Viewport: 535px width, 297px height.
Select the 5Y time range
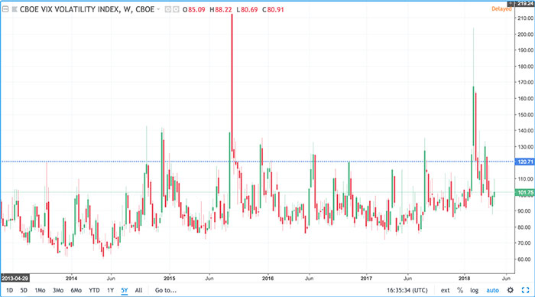click(125, 290)
